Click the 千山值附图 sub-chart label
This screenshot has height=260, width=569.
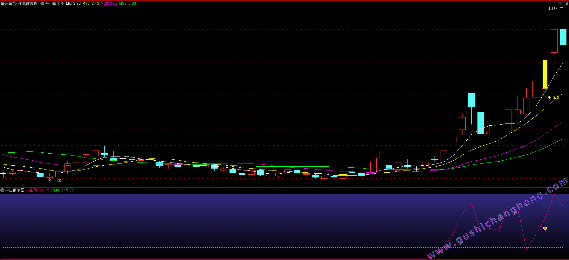[15, 190]
